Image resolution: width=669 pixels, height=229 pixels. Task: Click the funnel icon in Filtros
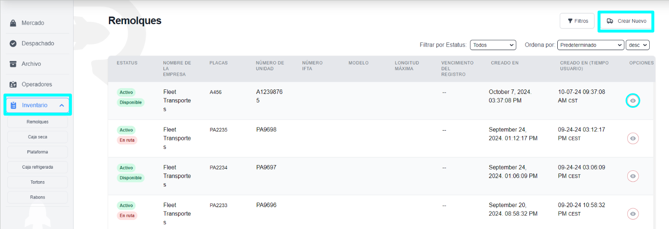tap(570, 21)
